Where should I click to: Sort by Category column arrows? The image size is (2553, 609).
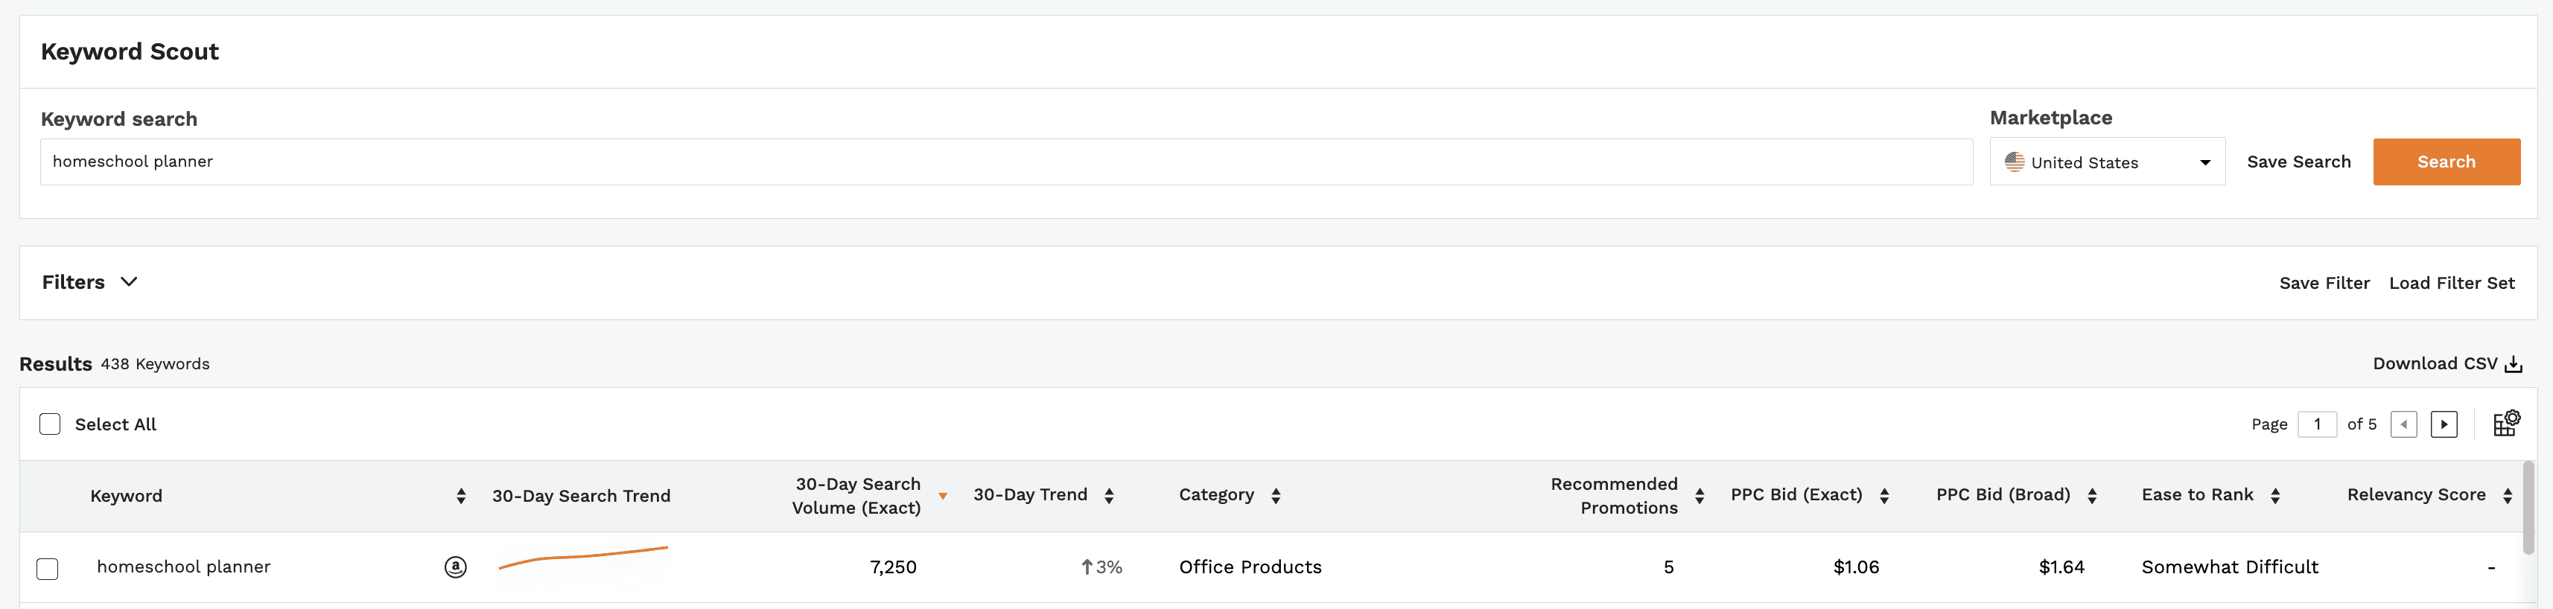[x=1276, y=496]
